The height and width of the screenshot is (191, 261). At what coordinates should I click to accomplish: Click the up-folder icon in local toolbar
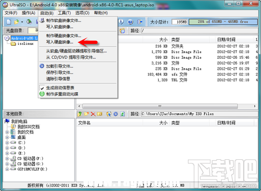(80, 114)
